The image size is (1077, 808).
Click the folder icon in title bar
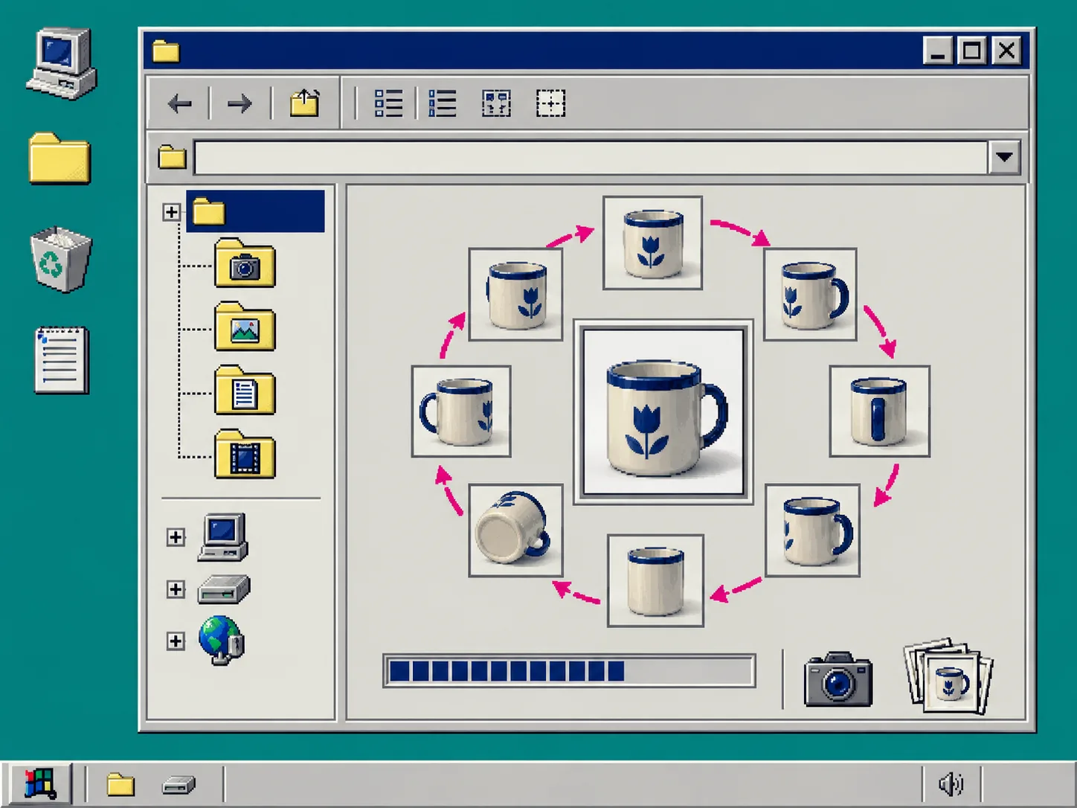tap(166, 51)
